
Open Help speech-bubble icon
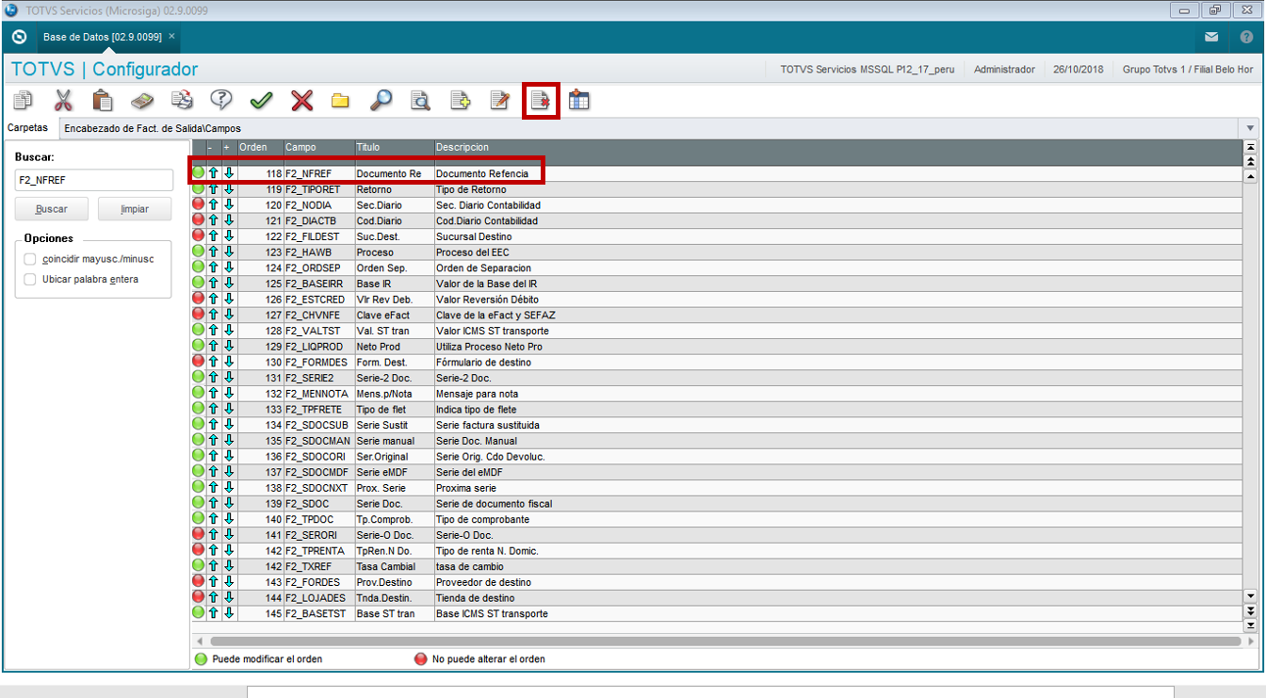(221, 100)
